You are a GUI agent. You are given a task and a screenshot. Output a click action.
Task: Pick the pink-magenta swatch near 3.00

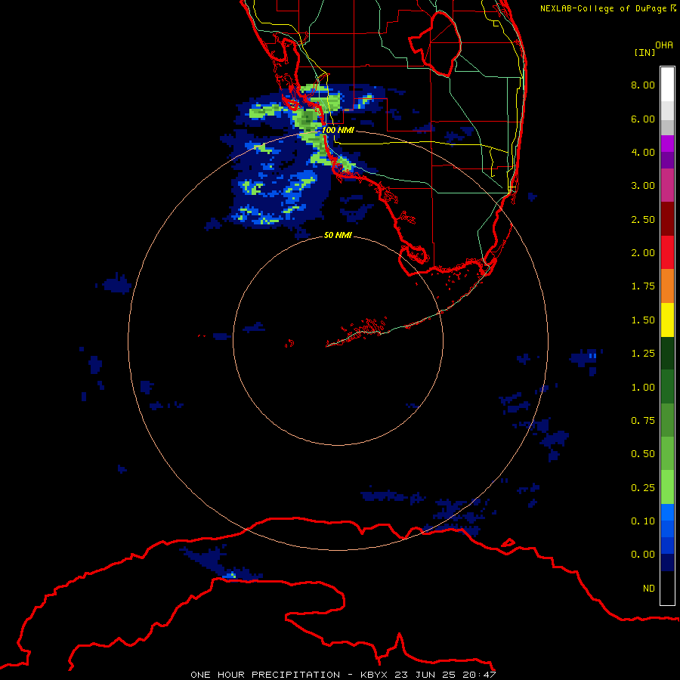667,186
